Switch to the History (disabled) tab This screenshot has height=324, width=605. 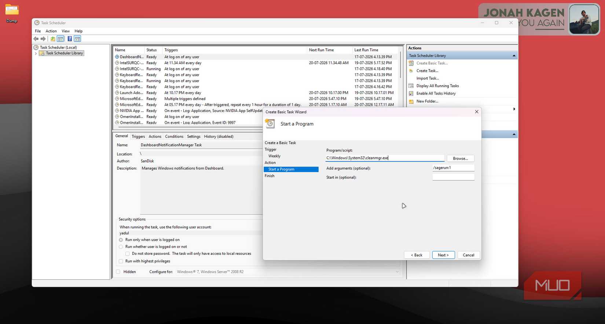[219, 137]
